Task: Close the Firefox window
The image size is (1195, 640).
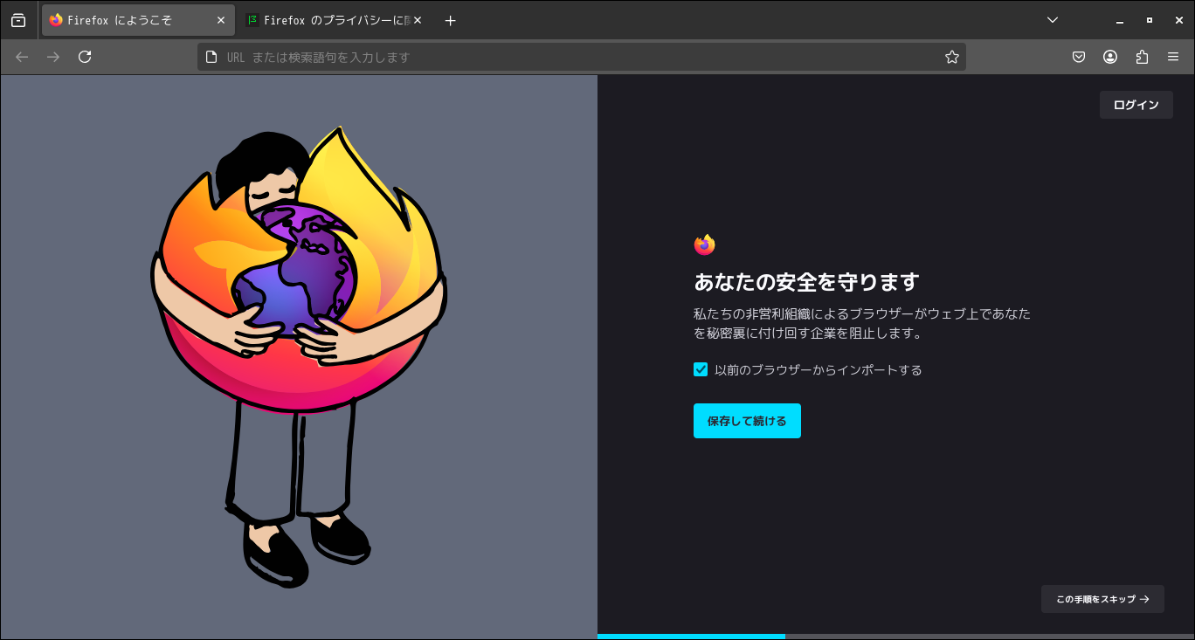Action: click(x=1179, y=20)
